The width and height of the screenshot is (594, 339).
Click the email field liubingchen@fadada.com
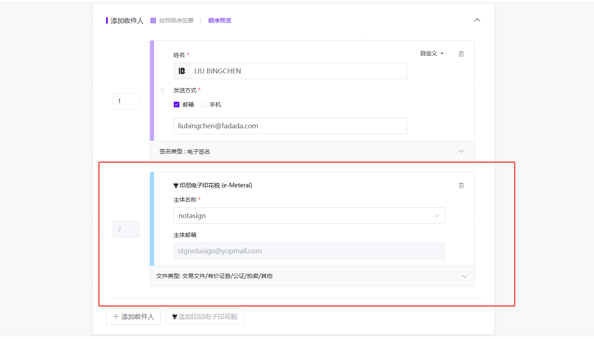[290, 126]
